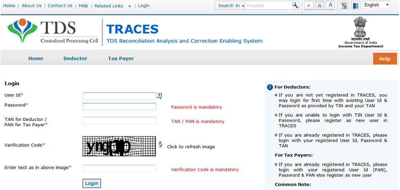Open the Home navigation tab
The height and width of the screenshot is (190, 400).
(36, 58)
